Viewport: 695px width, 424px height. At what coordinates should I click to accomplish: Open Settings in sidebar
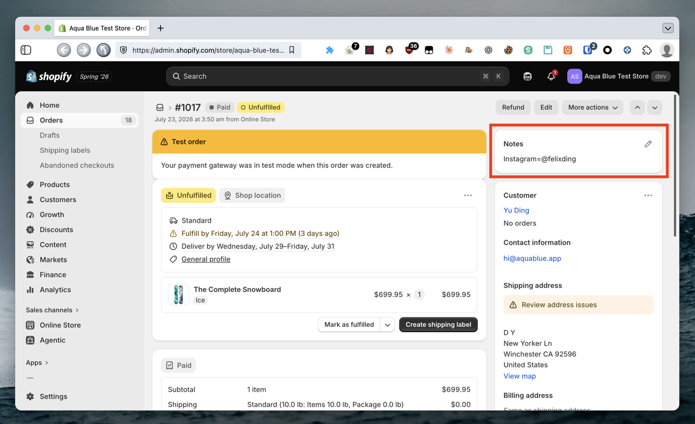coord(79,397)
